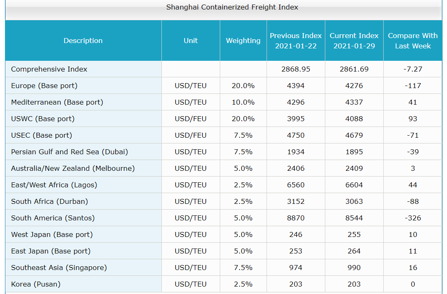Select the USEC (Base port) description

pos(41,135)
